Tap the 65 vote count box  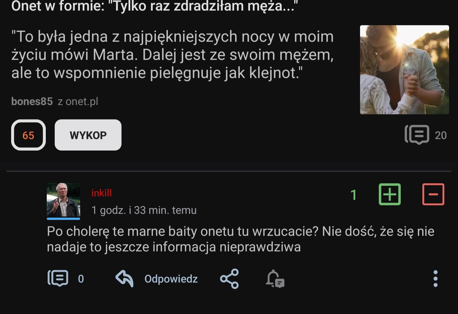pos(28,135)
